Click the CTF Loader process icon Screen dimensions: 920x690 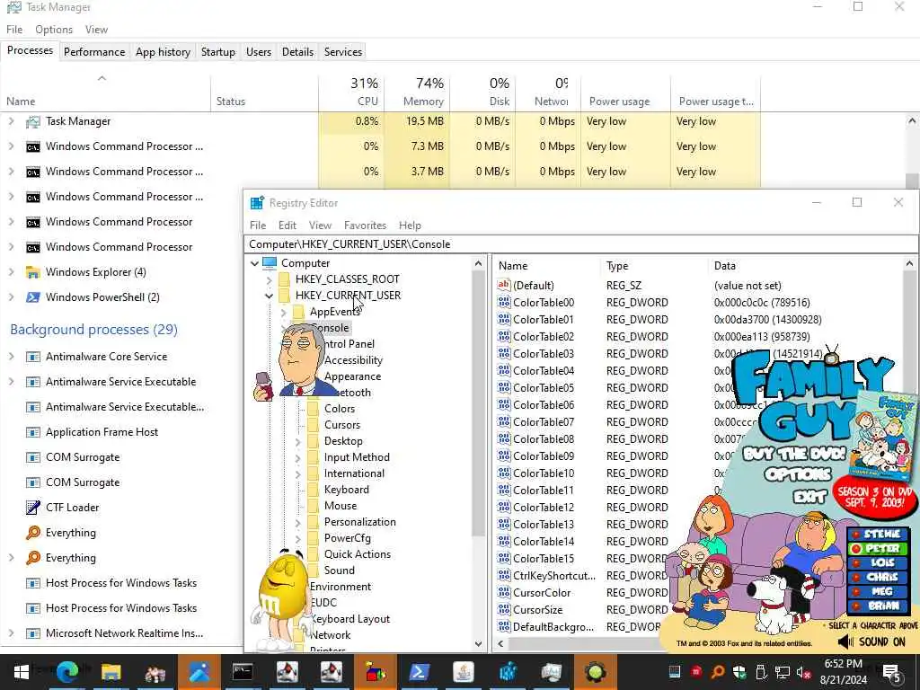[x=33, y=508]
